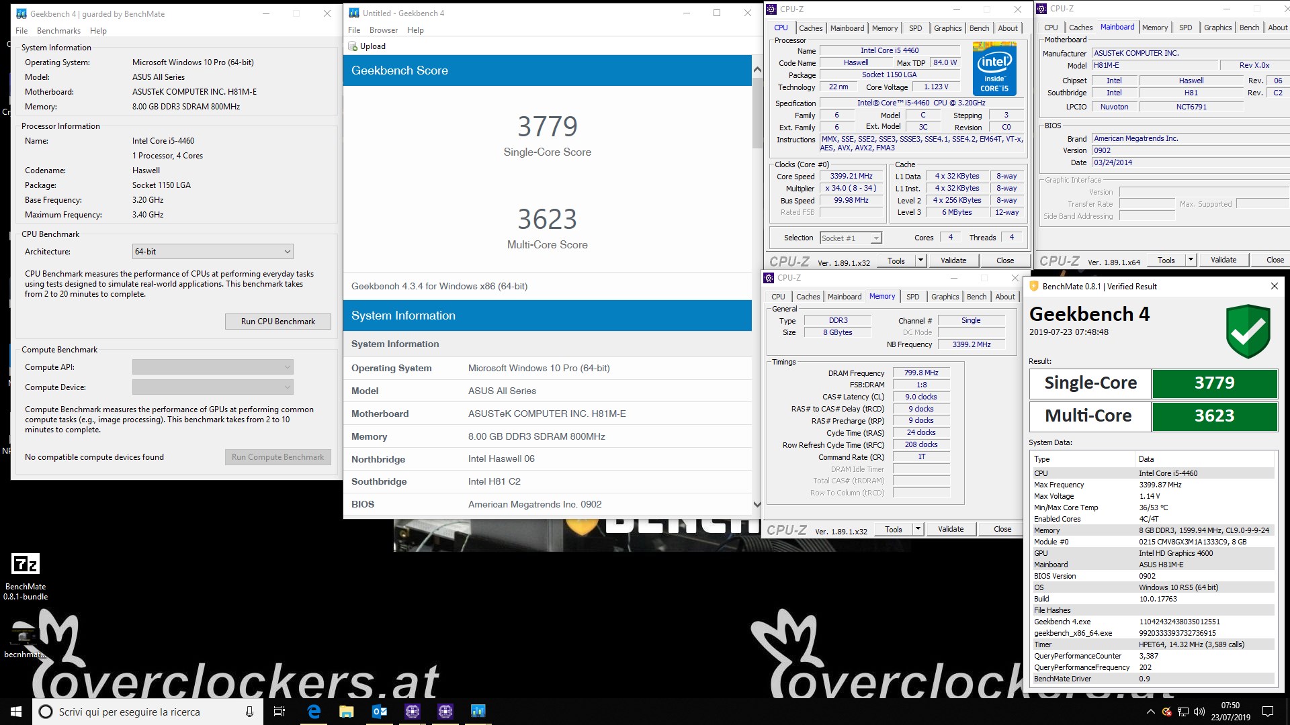Image resolution: width=1290 pixels, height=725 pixels.
Task: Click the Geekbench chart icon in taskbar
Action: tap(478, 712)
